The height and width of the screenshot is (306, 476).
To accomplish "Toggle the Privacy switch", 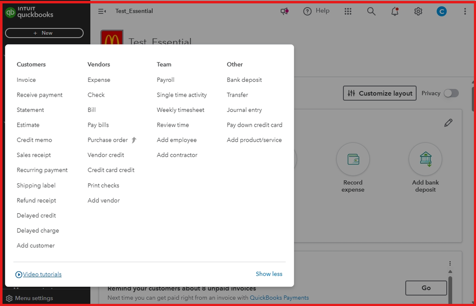I will point(451,93).
